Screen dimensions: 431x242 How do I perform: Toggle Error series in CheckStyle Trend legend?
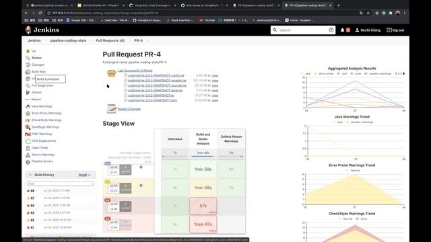click(362, 219)
